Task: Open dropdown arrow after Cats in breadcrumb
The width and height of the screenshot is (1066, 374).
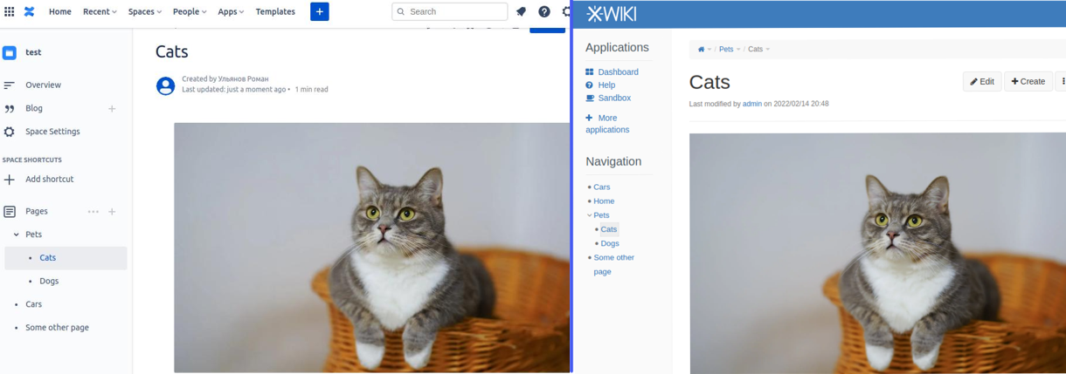Action: (x=768, y=50)
